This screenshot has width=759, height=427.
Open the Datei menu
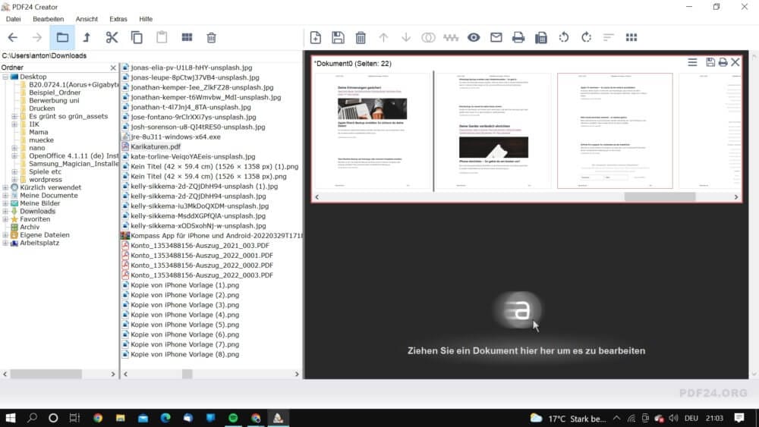[14, 19]
